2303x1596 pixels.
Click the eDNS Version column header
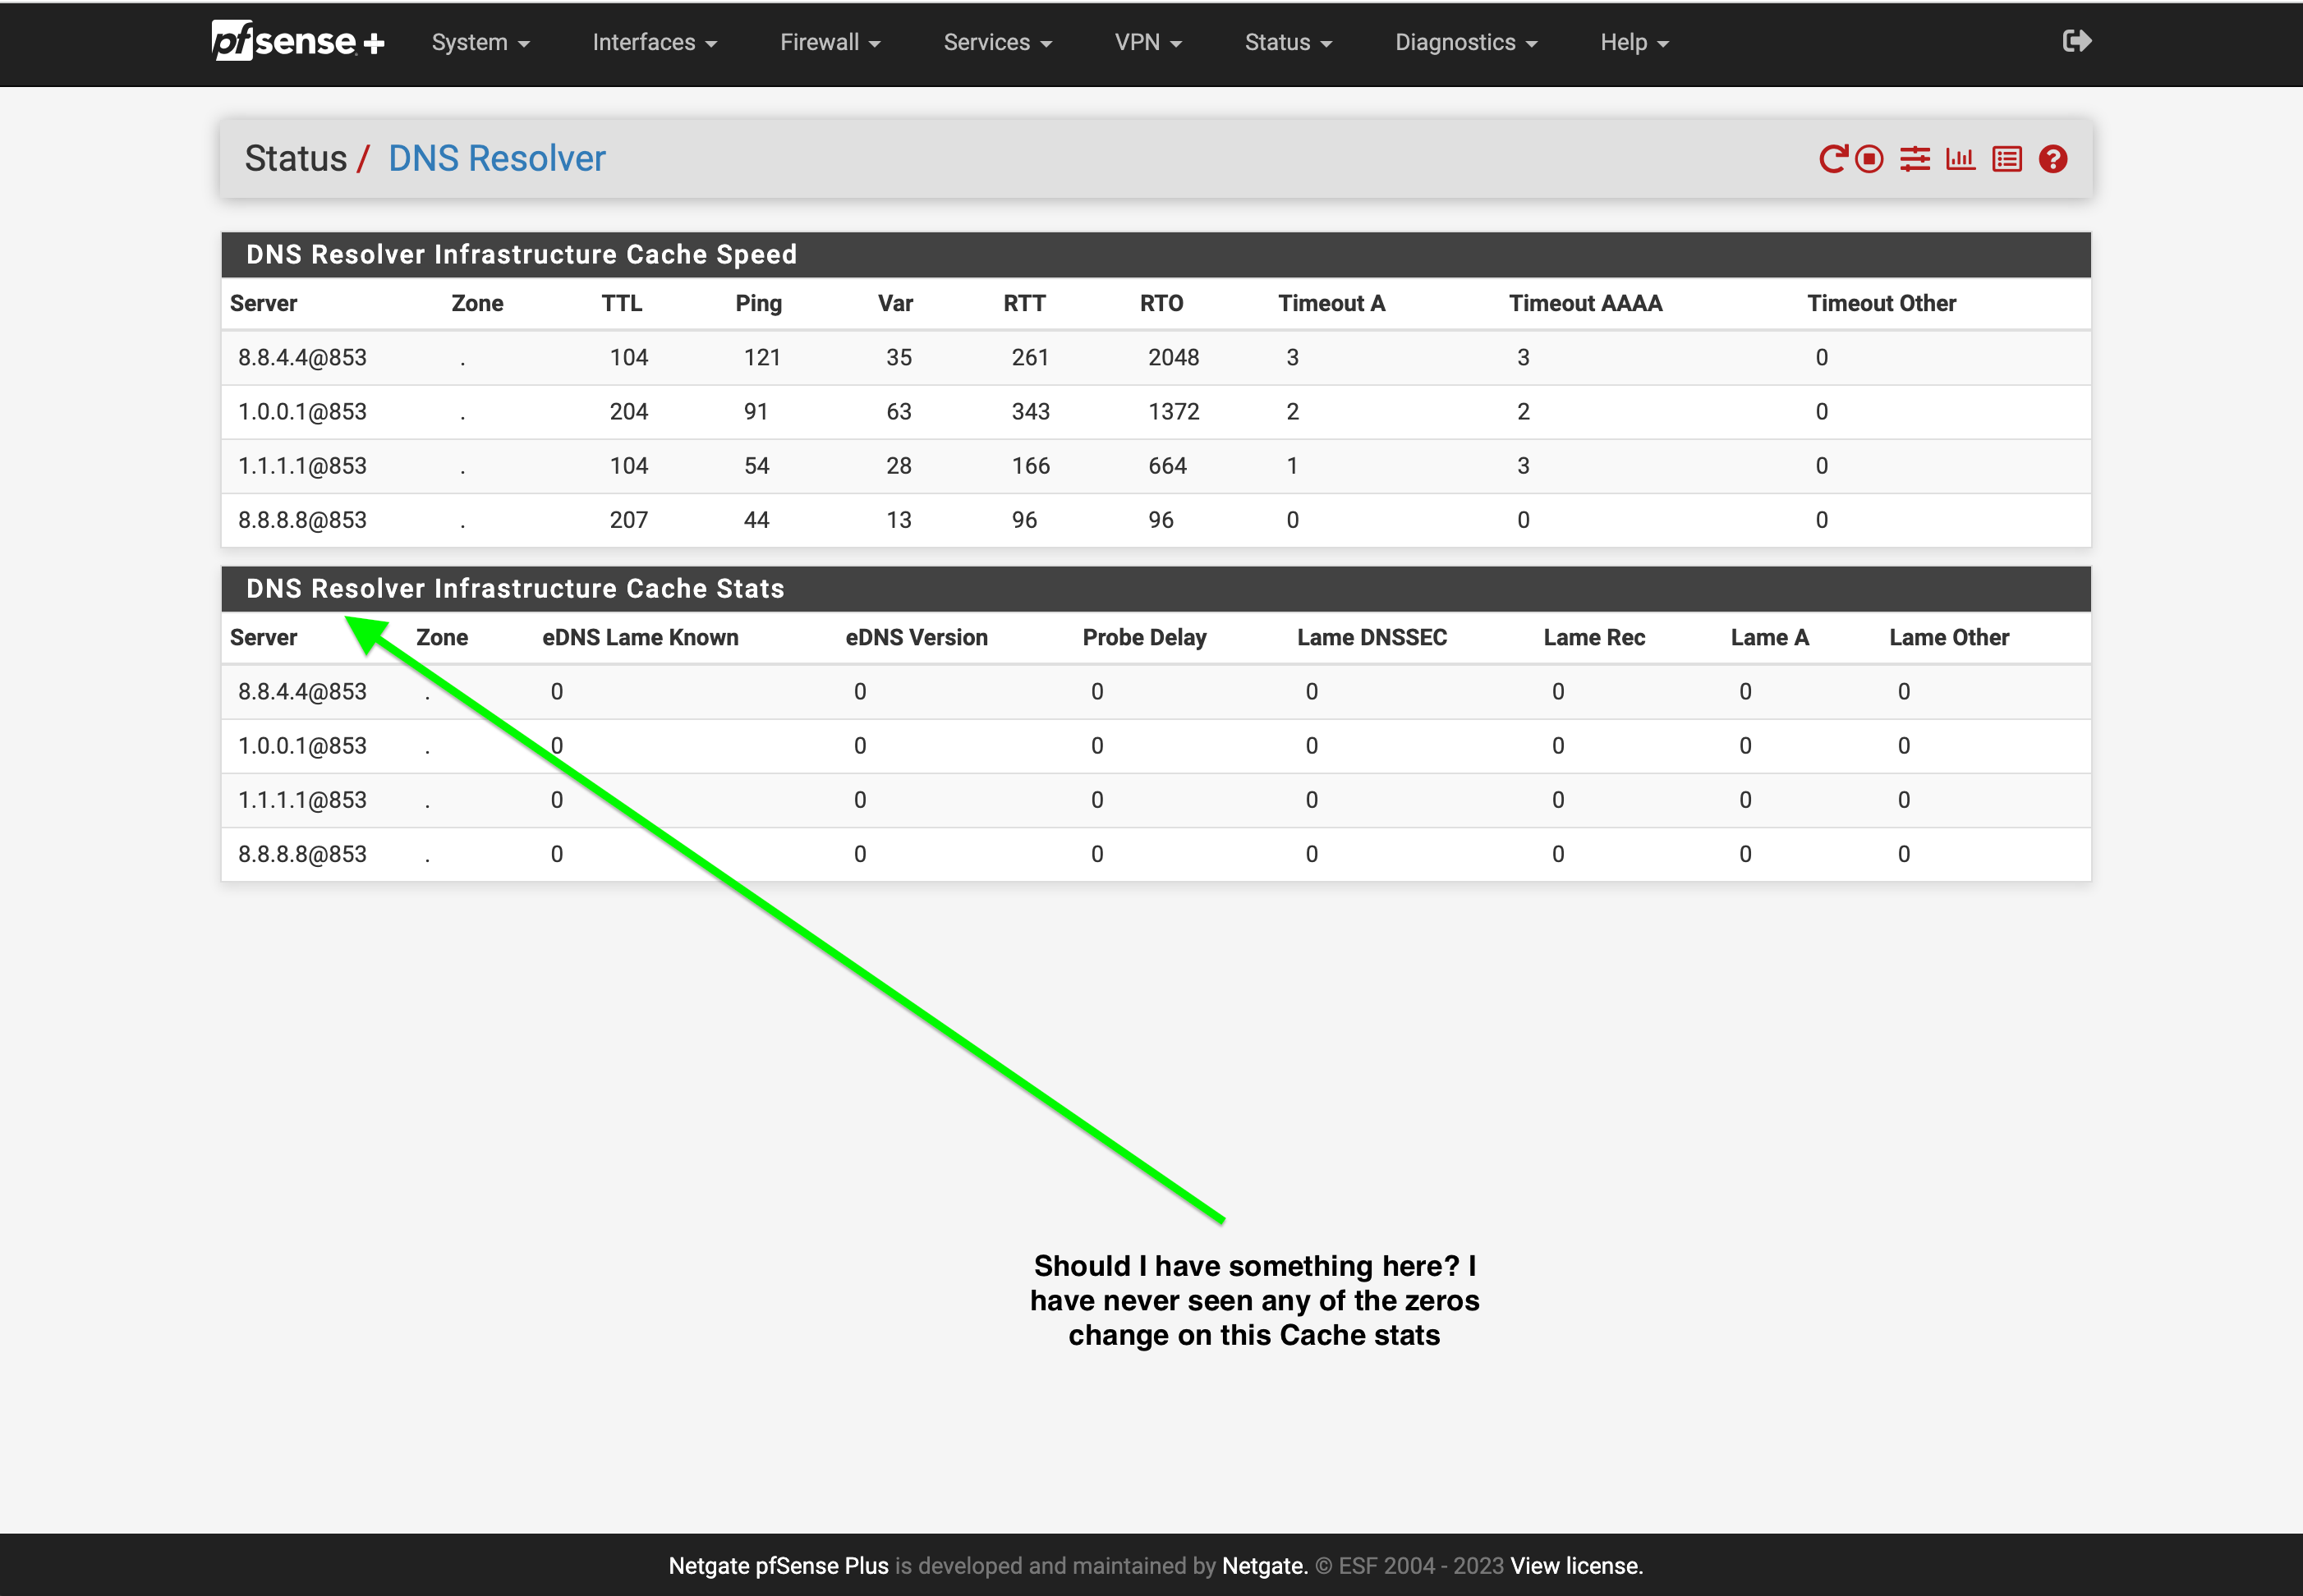(x=917, y=637)
